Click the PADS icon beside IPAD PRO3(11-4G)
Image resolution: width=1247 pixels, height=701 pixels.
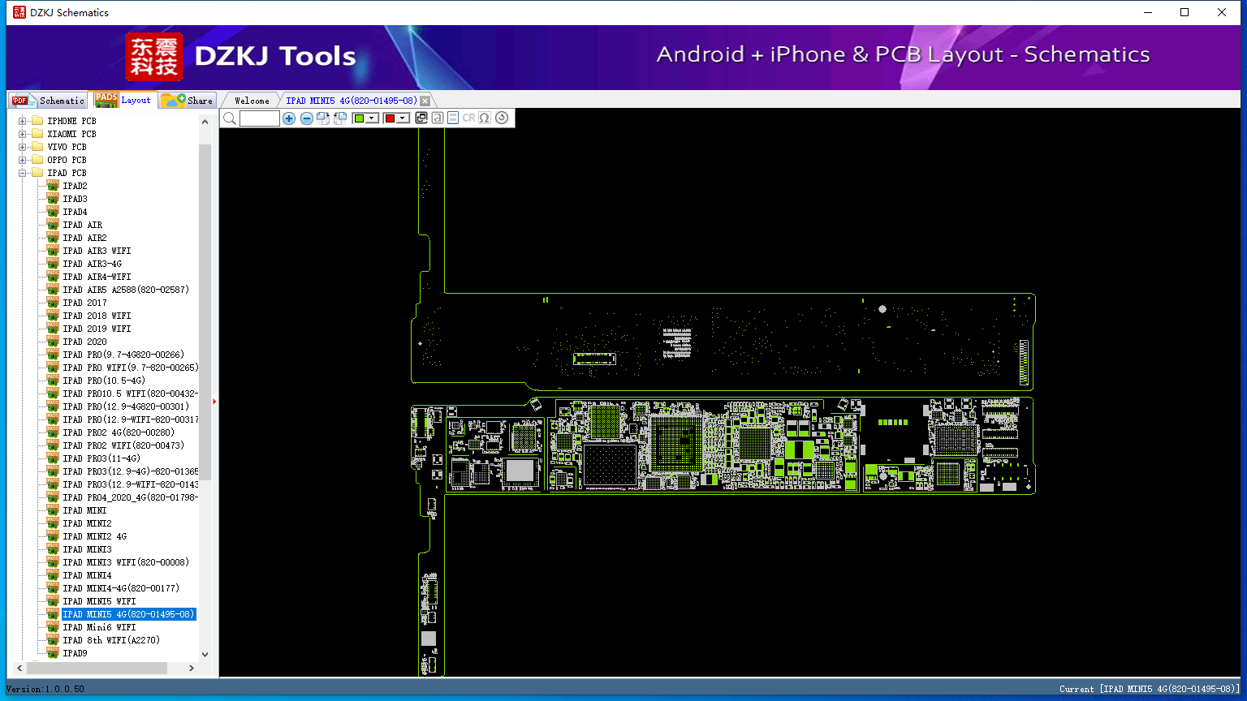(53, 458)
